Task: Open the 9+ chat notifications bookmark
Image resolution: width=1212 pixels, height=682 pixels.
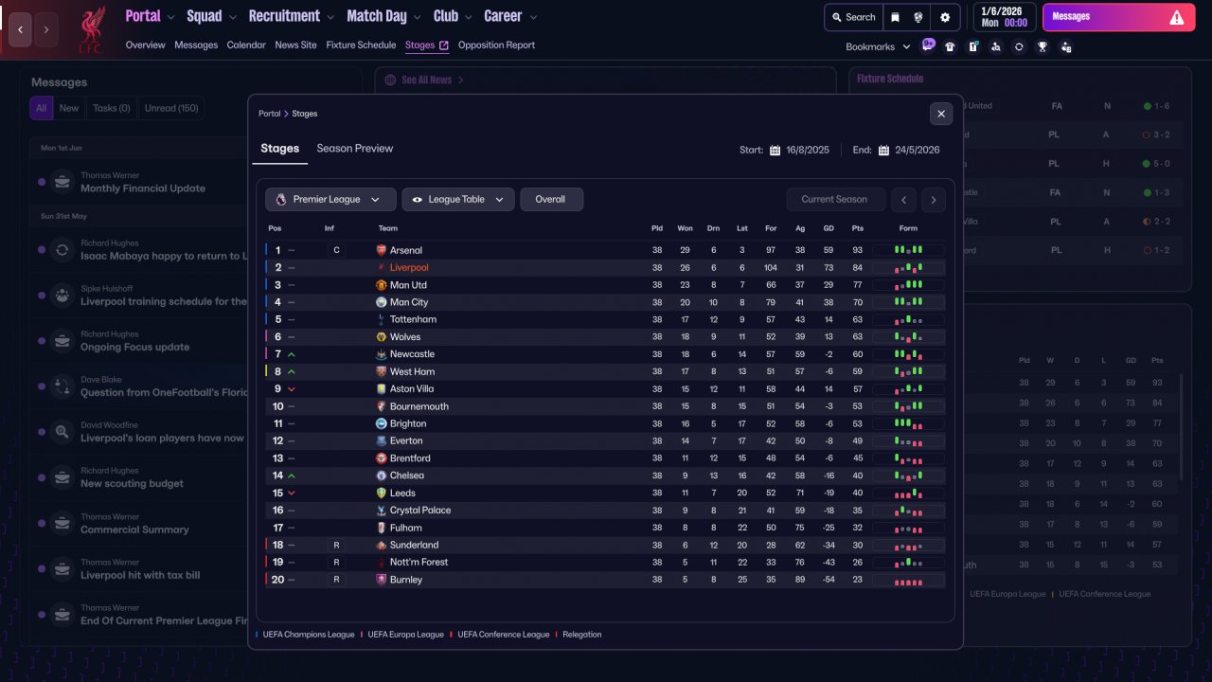Action: click(x=928, y=45)
